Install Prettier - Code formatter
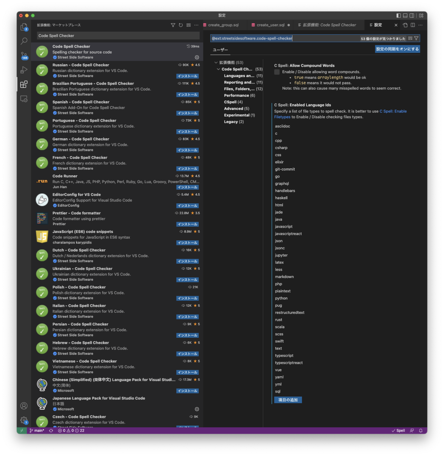 tap(188, 224)
